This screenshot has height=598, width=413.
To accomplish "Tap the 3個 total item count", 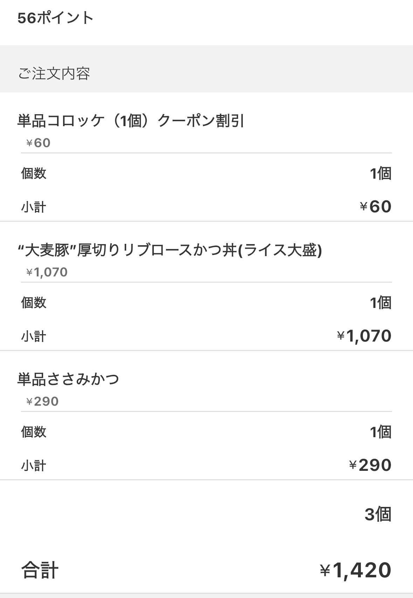I will [x=378, y=515].
